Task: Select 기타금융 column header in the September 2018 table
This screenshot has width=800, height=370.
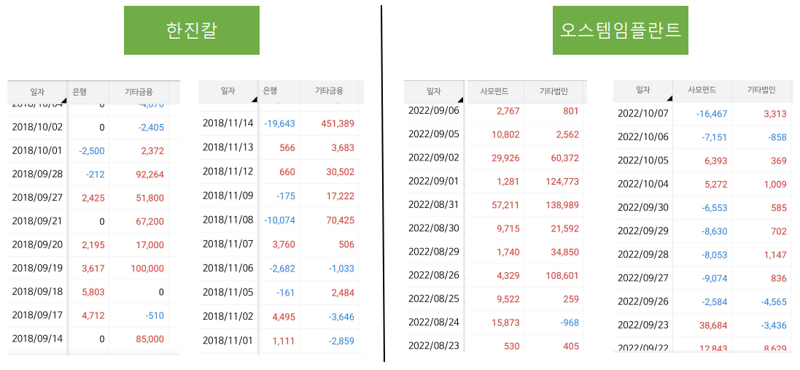Action: pos(139,92)
